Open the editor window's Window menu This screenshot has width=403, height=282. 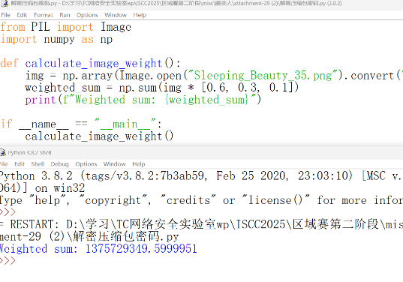coord(116,15)
